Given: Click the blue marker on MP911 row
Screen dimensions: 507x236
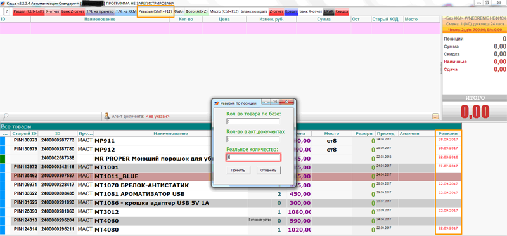Looking at the screenshot, I should pos(3,141).
